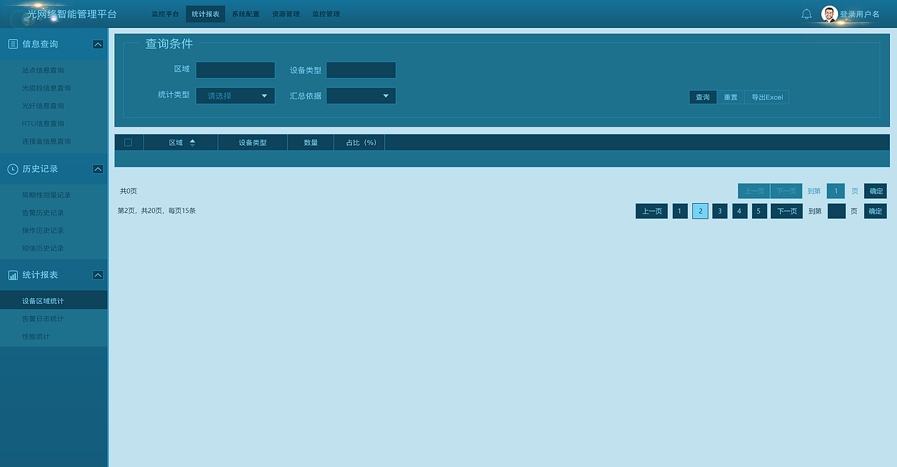Open 光纤信息查询 in sidebar
Screen dimensions: 897x467
(43, 106)
